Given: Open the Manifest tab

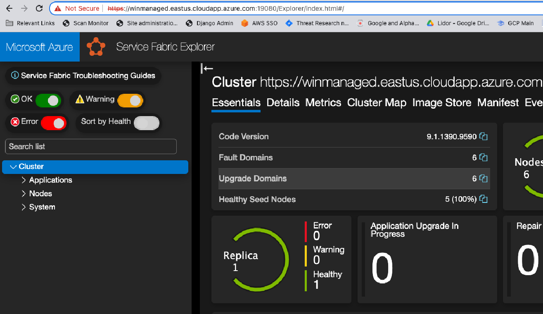Looking at the screenshot, I should (498, 102).
